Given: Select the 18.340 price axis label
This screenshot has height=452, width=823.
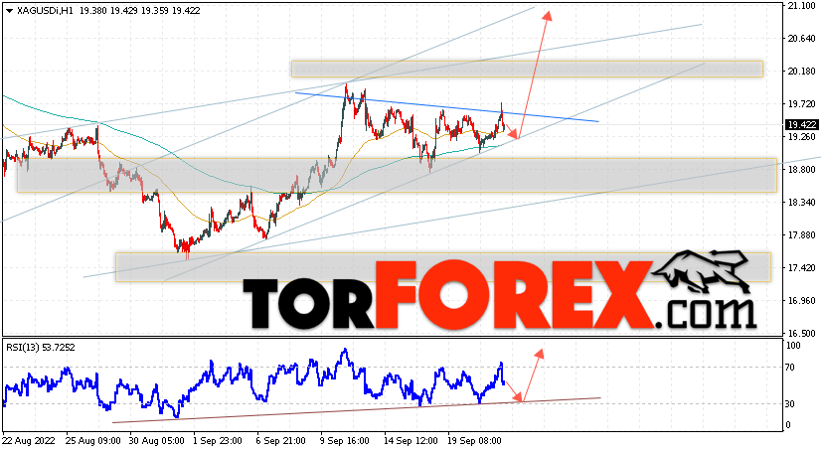Looking at the screenshot, I should 801,203.
